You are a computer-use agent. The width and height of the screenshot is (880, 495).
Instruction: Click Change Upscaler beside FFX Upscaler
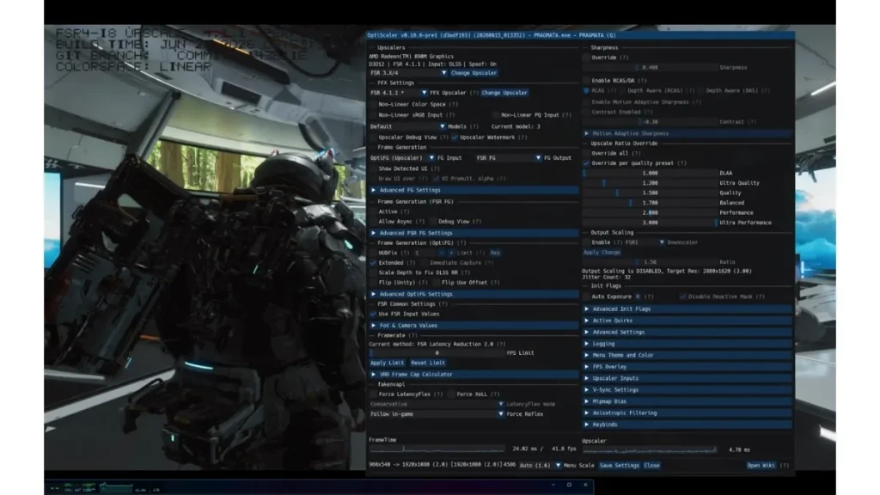click(504, 93)
